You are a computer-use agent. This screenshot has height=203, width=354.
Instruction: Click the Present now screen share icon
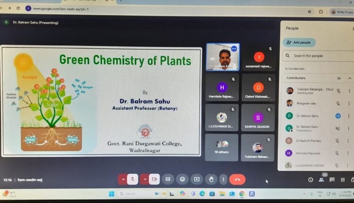(196, 179)
